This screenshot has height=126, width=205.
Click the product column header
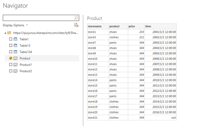(x=118, y=26)
